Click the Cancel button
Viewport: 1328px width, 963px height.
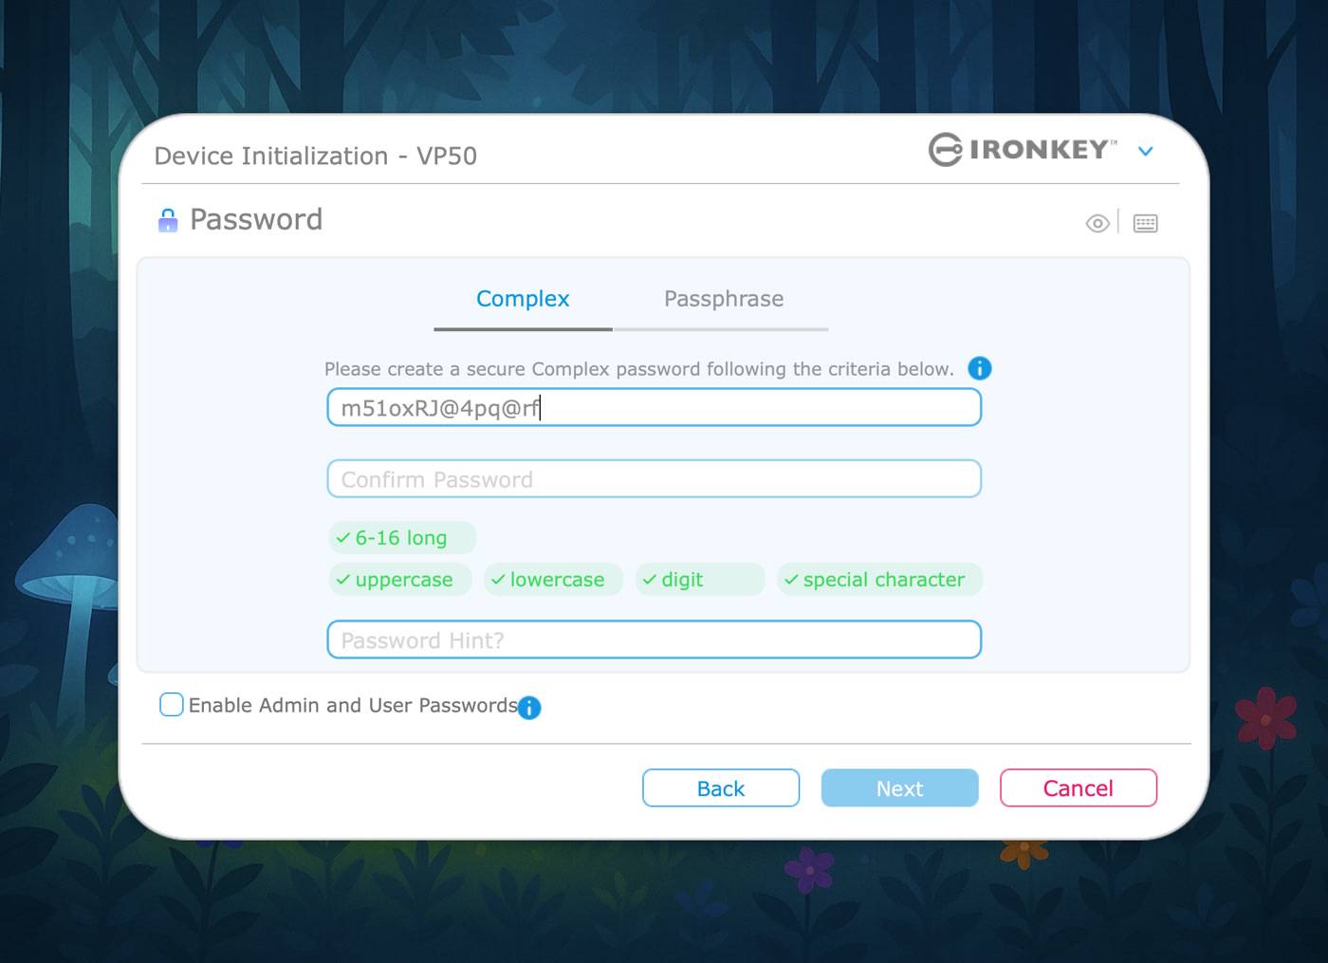pyautogui.click(x=1079, y=788)
